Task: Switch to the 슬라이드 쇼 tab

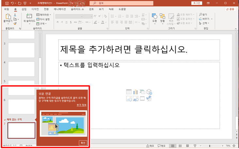Action: (77, 9)
